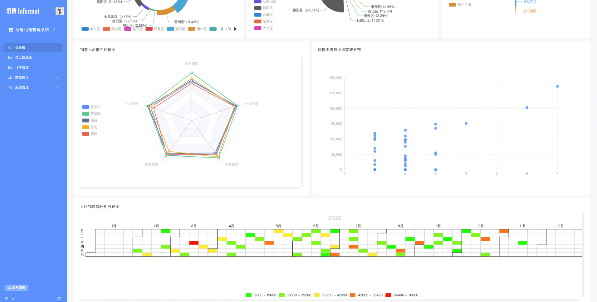Click the 业绩达成 radar axis label
Image resolution: width=597 pixels, height=302 pixels.
[252, 104]
